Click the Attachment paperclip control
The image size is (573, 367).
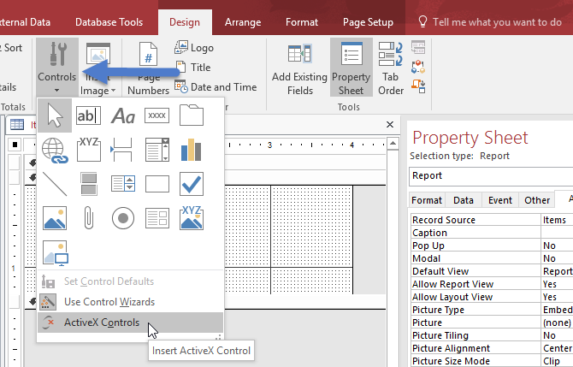coord(89,218)
